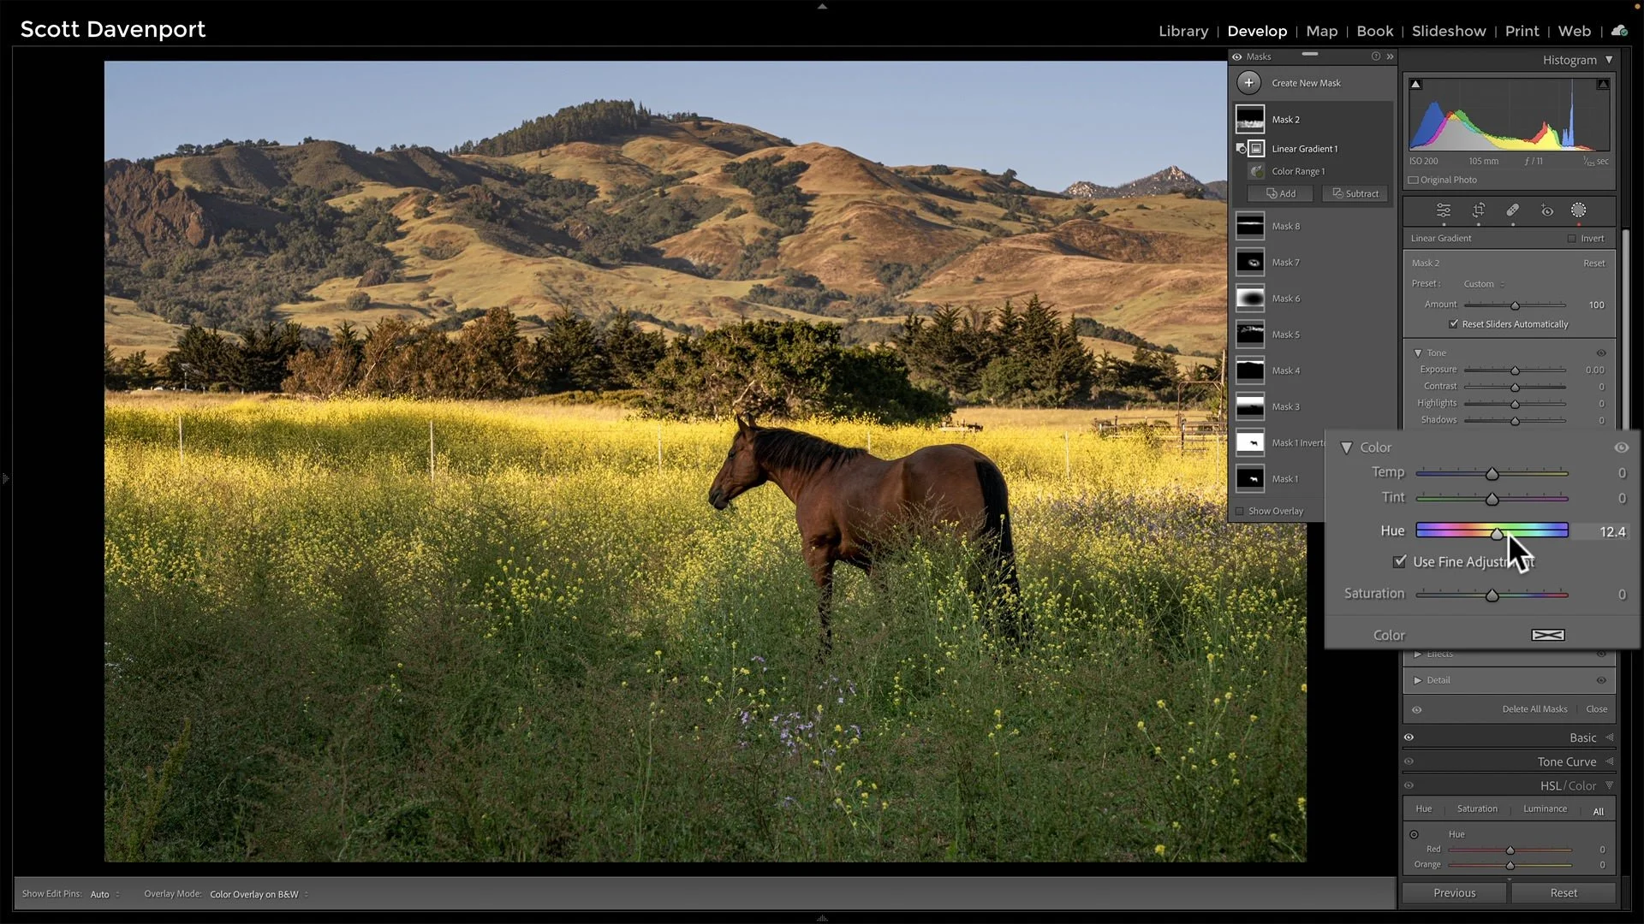The image size is (1644, 924).
Task: Collapse the Tone section disclosure triangle
Action: pos(1419,352)
